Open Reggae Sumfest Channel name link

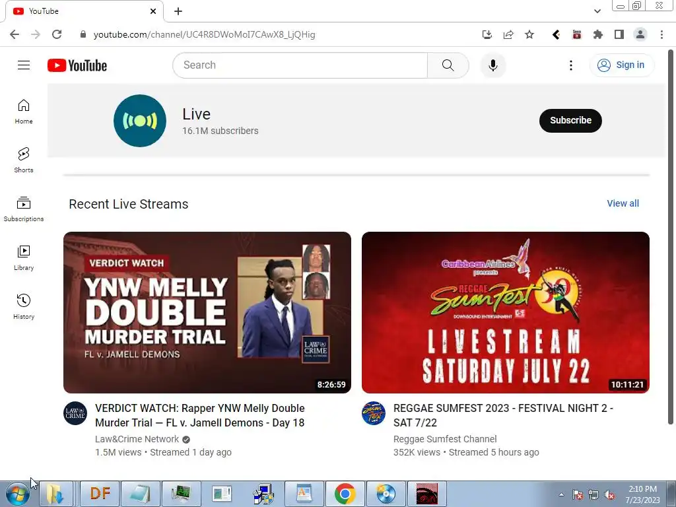(445, 439)
